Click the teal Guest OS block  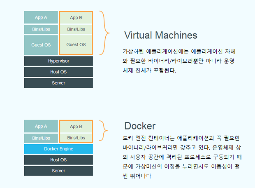(41, 45)
